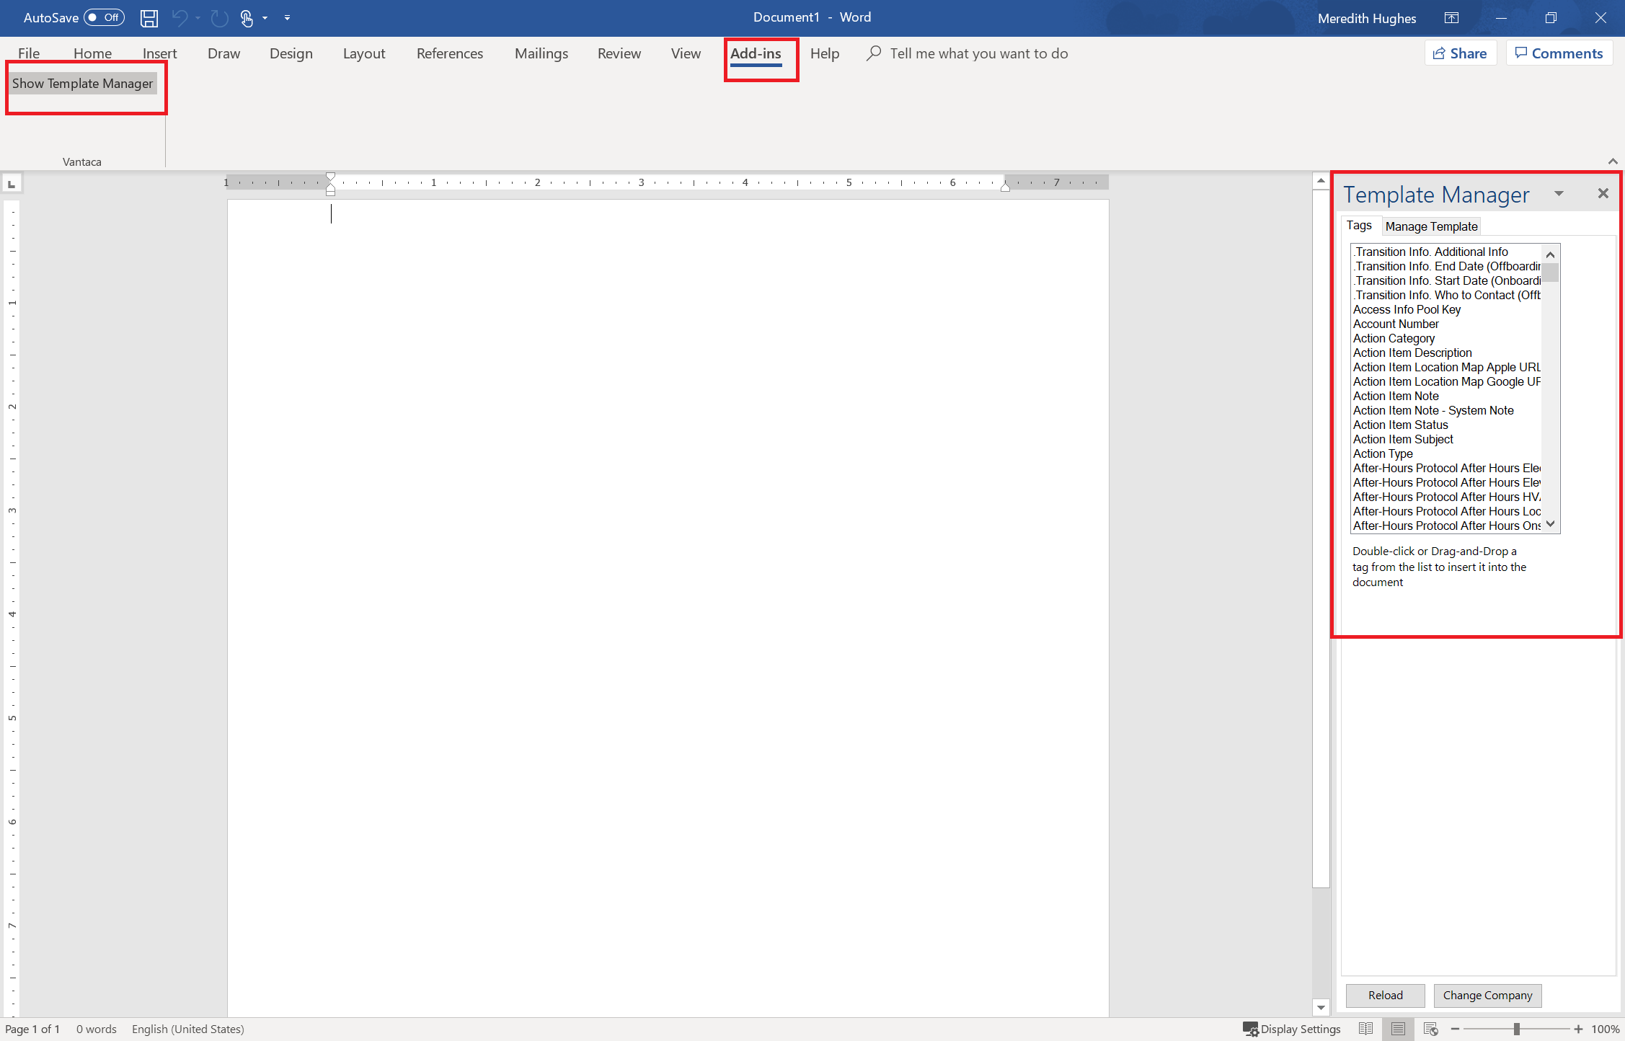Click the zoom slider handle
The height and width of the screenshot is (1041, 1625).
tap(1517, 1029)
